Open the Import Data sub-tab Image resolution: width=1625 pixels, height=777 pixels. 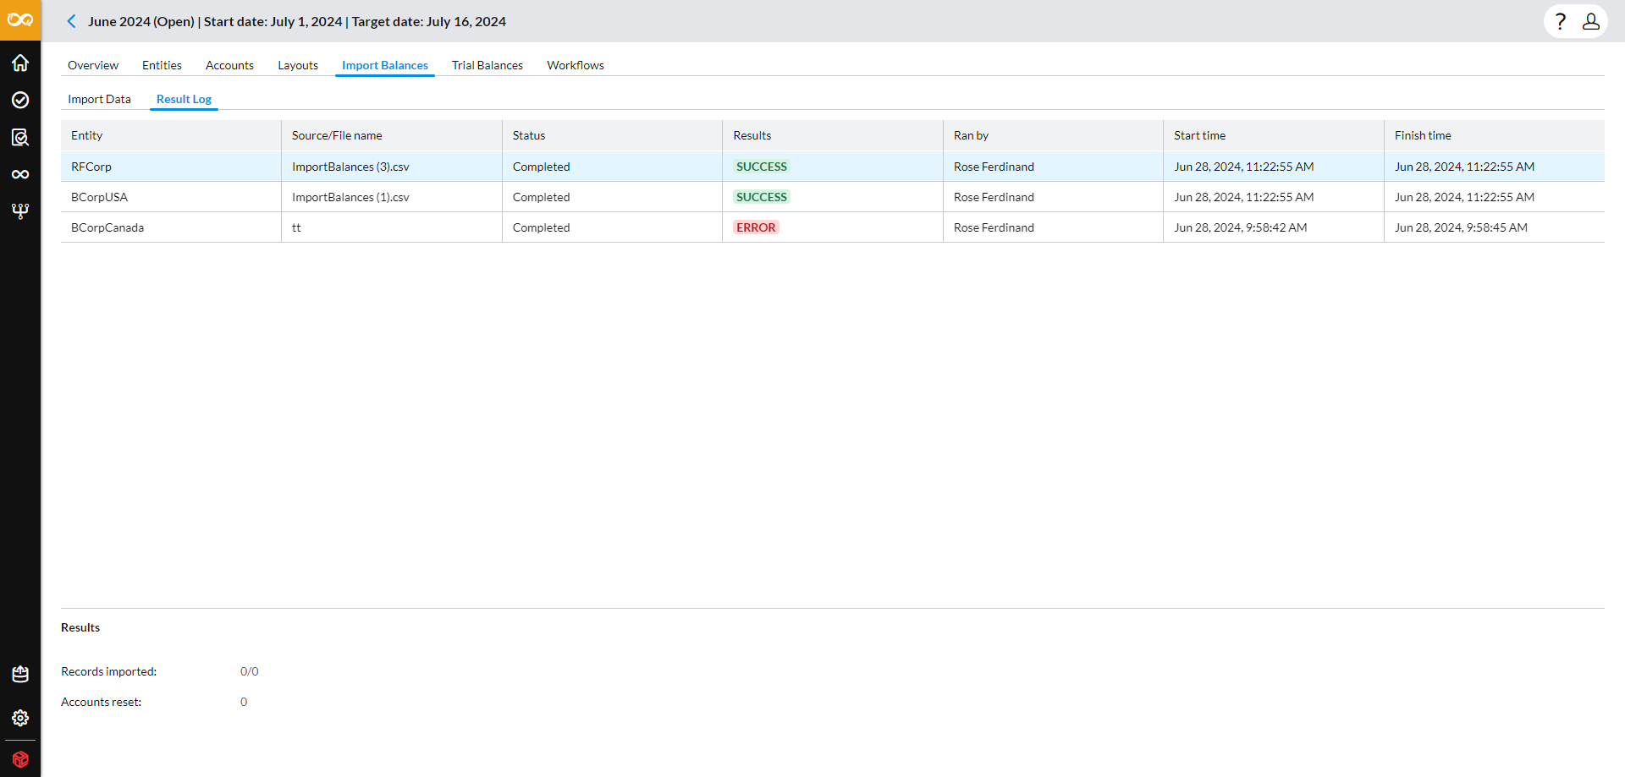[x=99, y=99]
